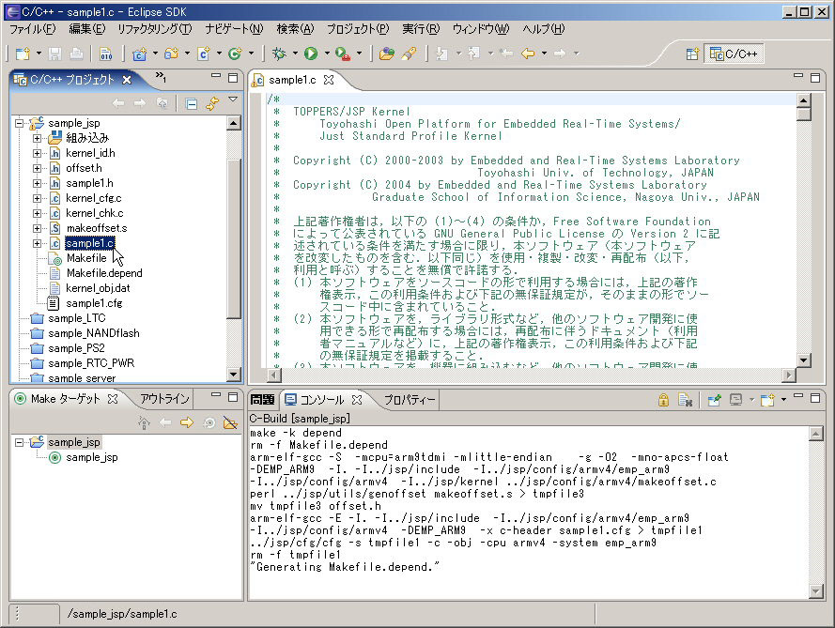Click the New wizard toolbar icon
835x628 pixels.
click(x=23, y=54)
